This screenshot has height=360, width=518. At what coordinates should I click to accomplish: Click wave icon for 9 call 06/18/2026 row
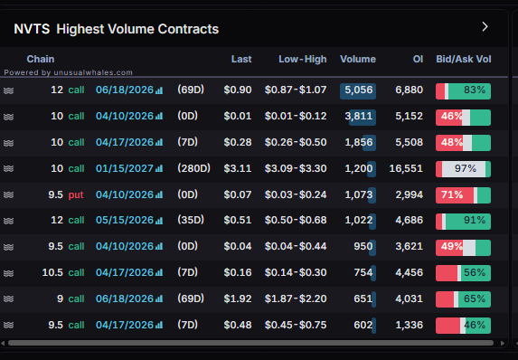tap(9, 298)
